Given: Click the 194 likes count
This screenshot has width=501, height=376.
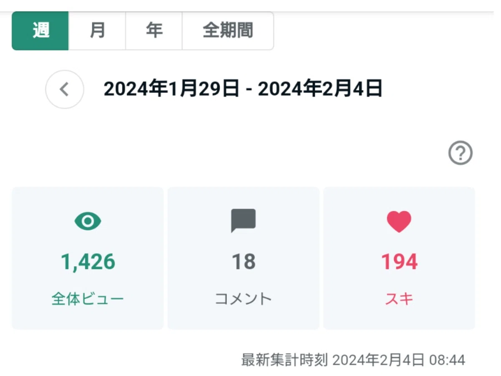Looking at the screenshot, I should (x=399, y=262).
